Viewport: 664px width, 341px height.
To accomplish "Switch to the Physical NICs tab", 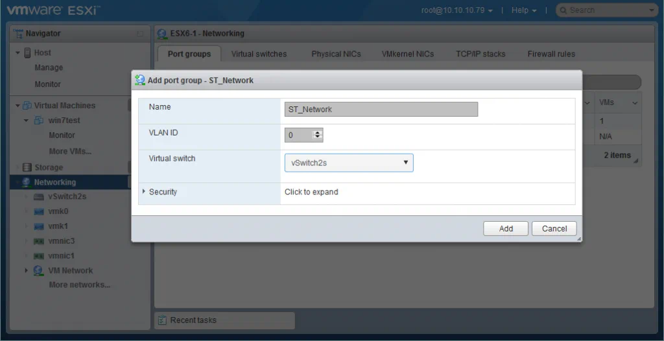I will 337,54.
